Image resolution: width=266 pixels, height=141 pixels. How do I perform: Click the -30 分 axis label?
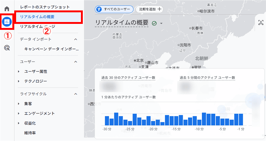pyautogui.click(x=107, y=129)
